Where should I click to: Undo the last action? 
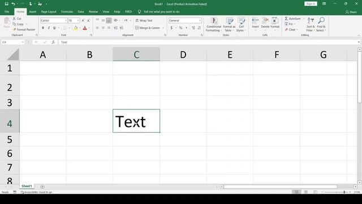[13, 4]
